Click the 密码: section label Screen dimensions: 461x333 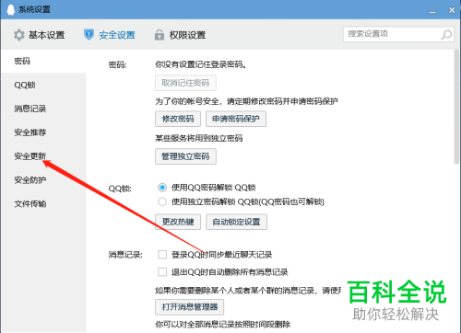pos(117,65)
